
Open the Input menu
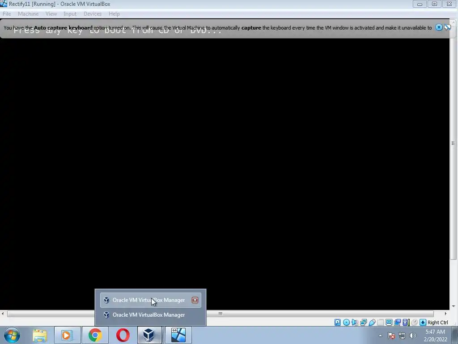coord(70,14)
